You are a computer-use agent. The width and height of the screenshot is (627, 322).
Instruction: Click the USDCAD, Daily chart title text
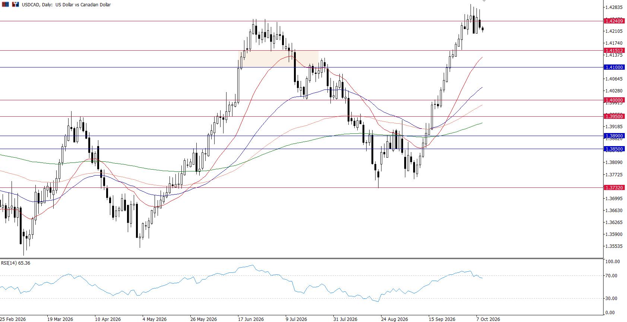tap(66, 5)
